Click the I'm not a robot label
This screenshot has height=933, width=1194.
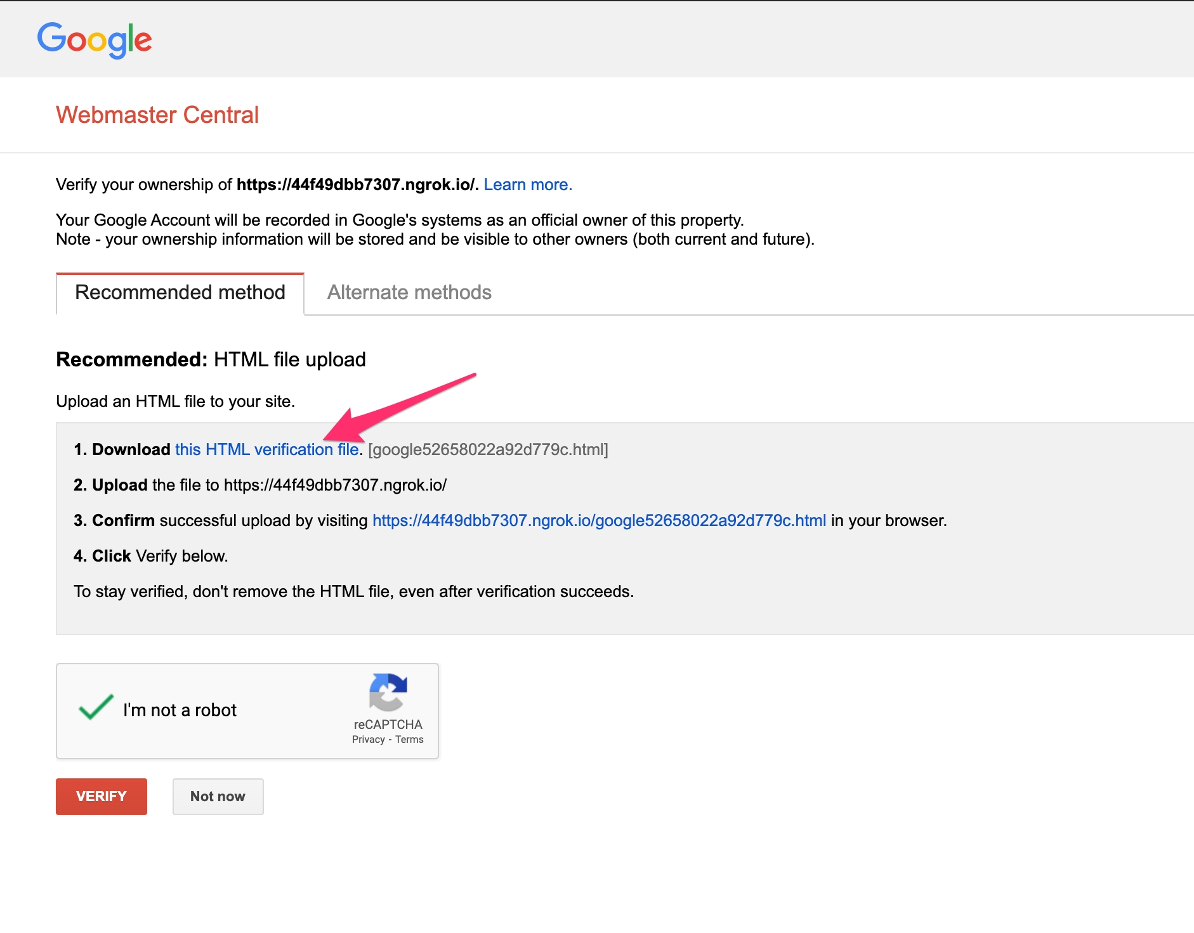tap(180, 710)
